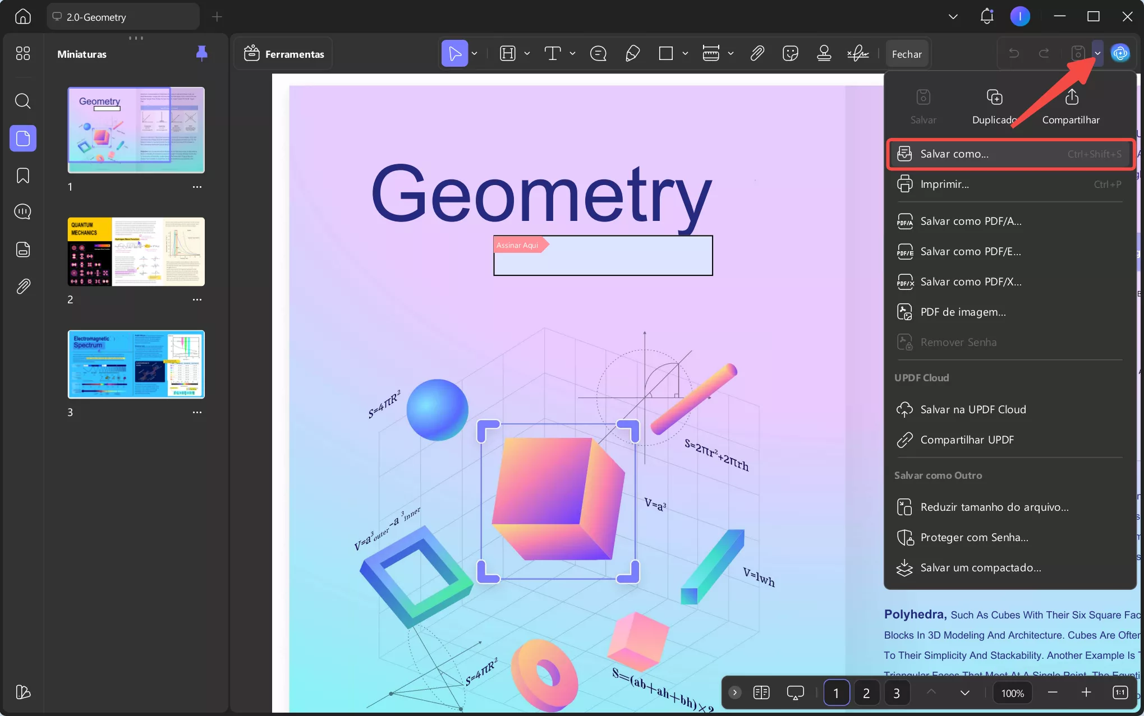
Task: Toggle actual size 1:1 view button
Action: 1120,692
